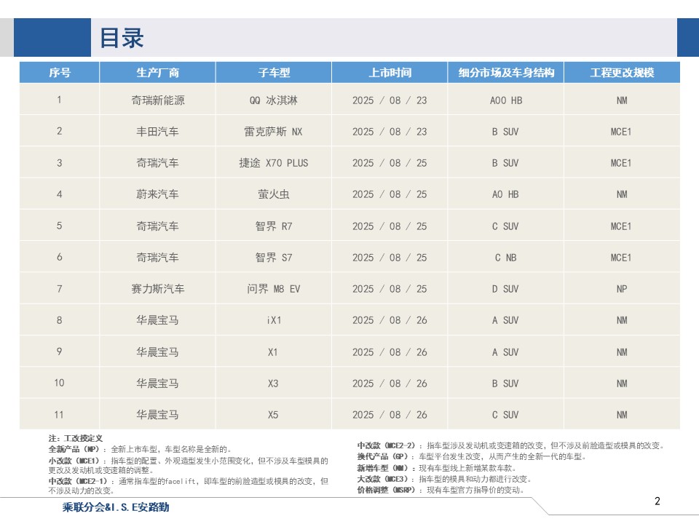Select the model cell "QQ 冰淇淋"
The image size is (699, 524).
pyautogui.click(x=274, y=100)
